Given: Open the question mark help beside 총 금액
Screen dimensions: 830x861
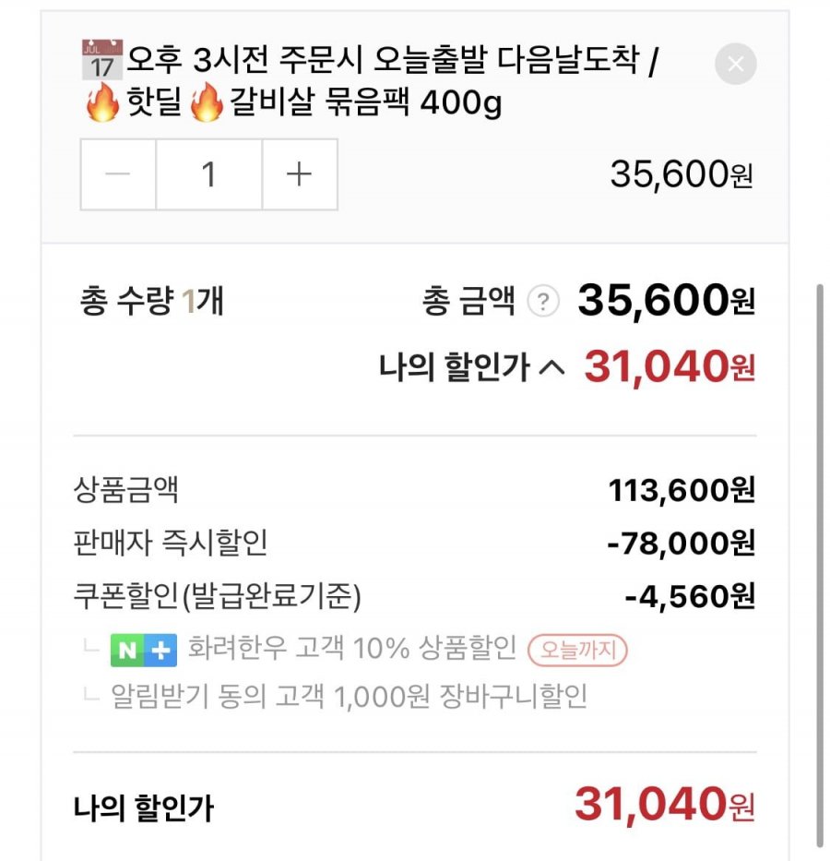Looking at the screenshot, I should 544,302.
